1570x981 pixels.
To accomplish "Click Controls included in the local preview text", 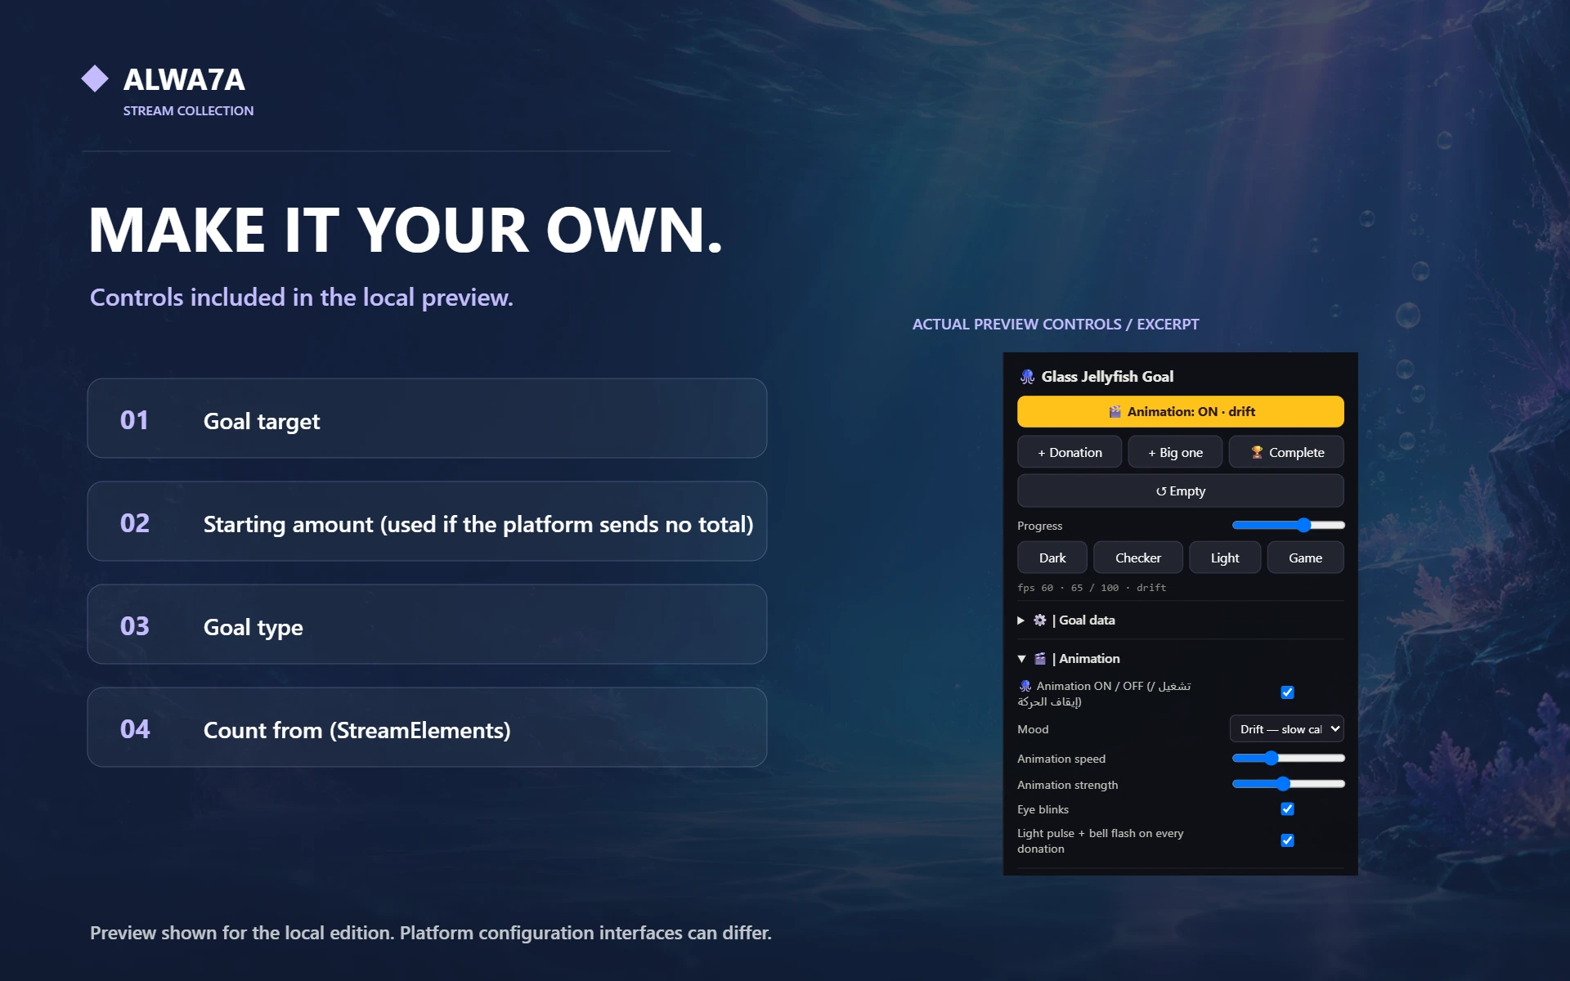I will (301, 298).
